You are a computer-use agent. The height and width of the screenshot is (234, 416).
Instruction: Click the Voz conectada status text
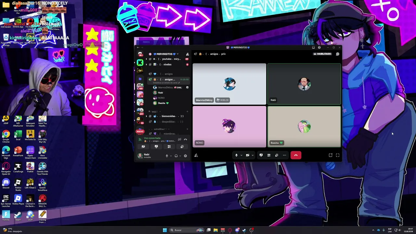(152, 138)
